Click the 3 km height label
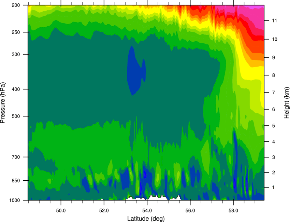Viewport: 290px width, 222px height. pos(274,157)
